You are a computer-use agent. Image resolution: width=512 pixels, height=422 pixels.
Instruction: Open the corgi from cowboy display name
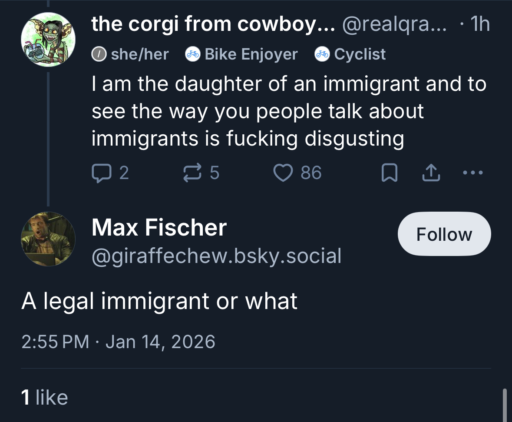click(213, 24)
